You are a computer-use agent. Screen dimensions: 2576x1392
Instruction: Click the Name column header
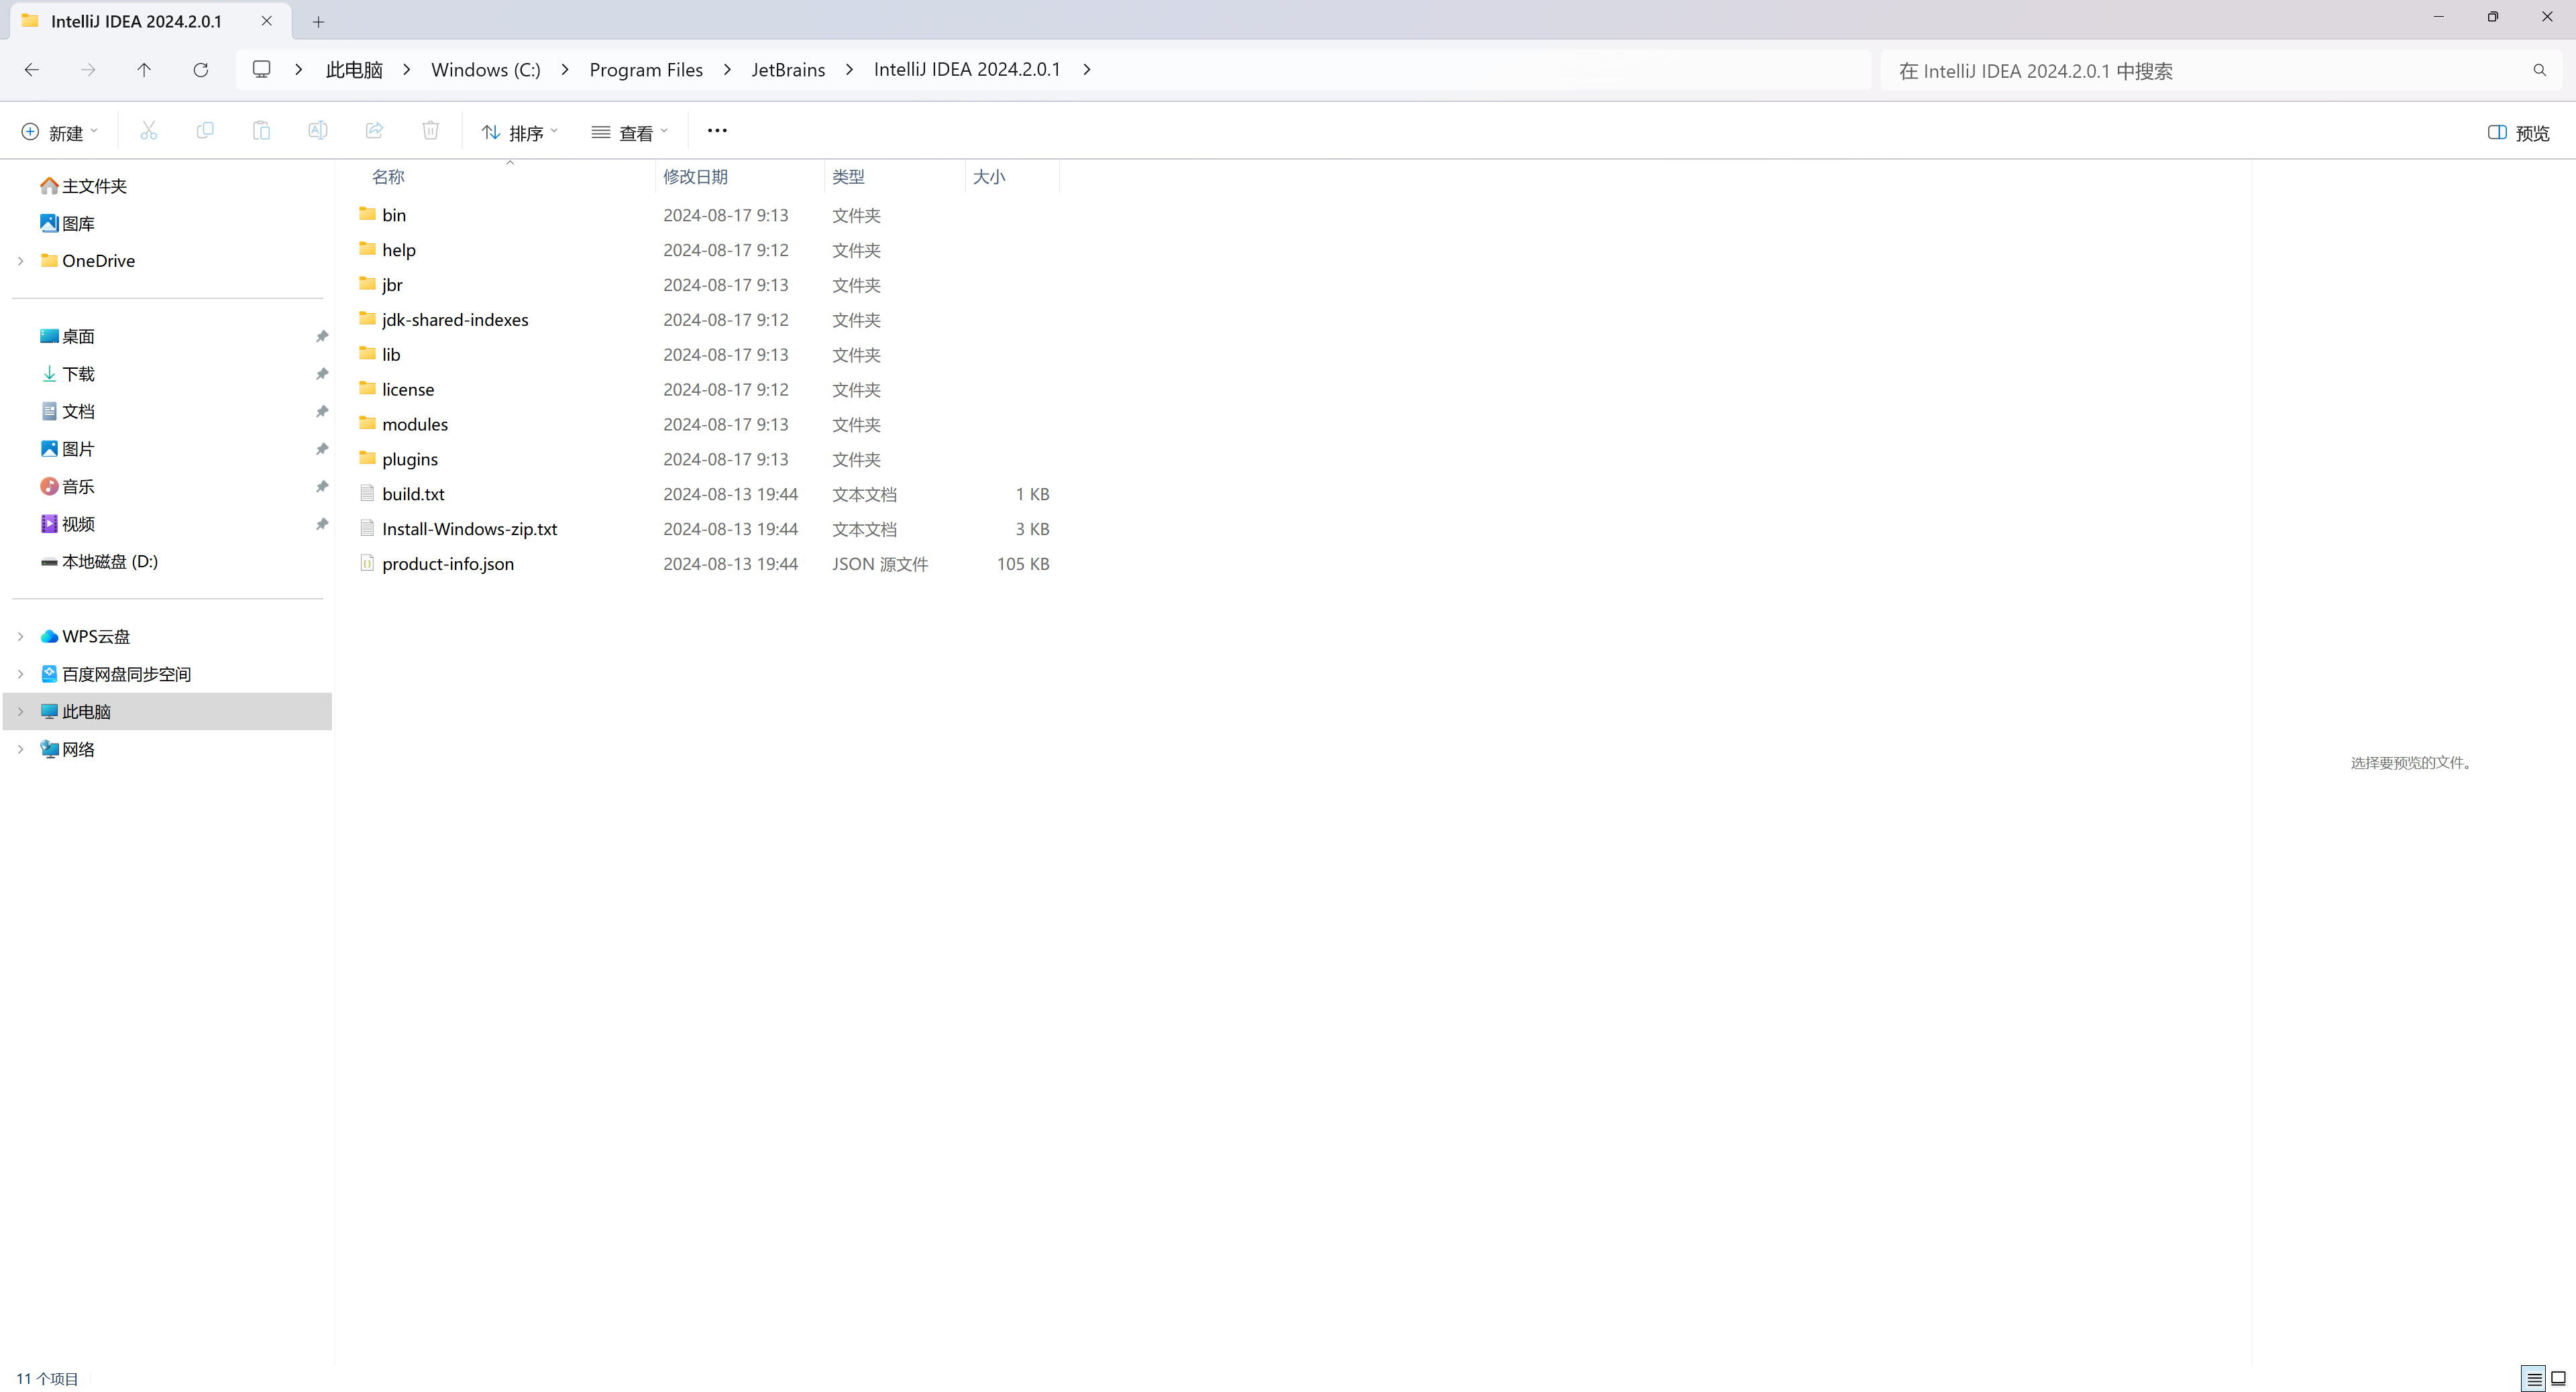388,177
